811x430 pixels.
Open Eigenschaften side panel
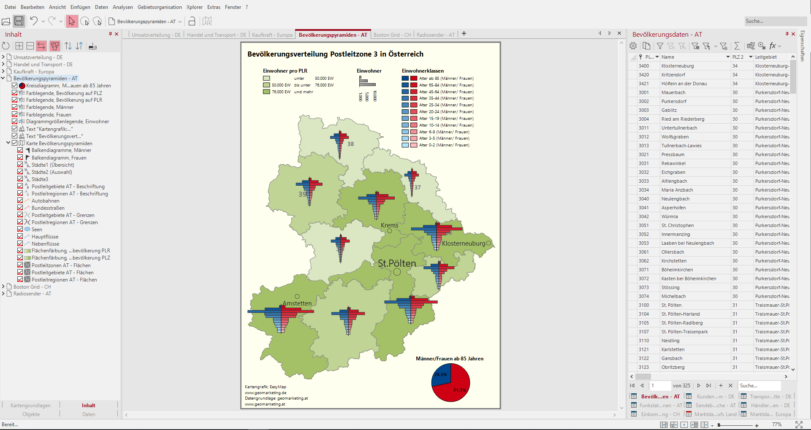[803, 46]
